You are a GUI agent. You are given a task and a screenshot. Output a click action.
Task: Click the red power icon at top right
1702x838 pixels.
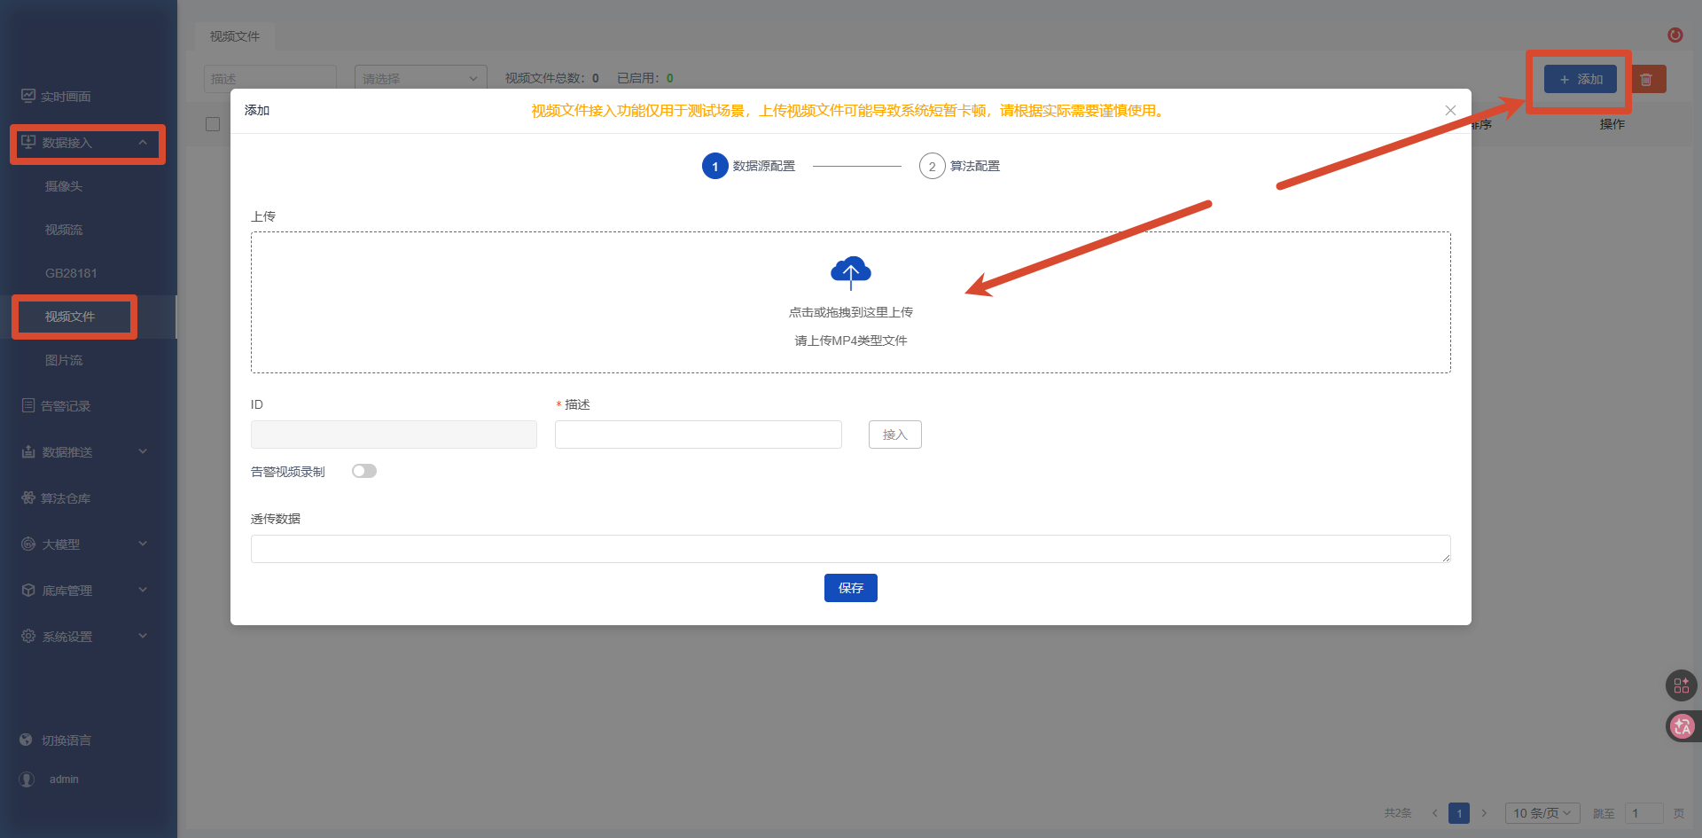tap(1675, 35)
